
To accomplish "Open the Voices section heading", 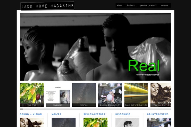I will [56, 114].
